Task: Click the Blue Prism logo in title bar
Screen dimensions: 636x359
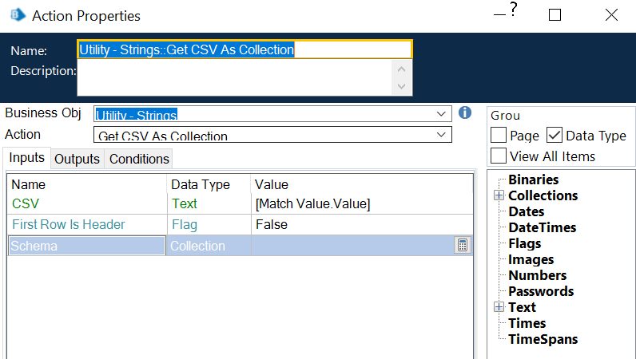Action: point(16,15)
